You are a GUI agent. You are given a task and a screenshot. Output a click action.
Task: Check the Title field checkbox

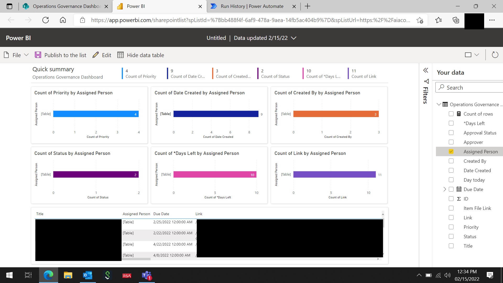tap(451, 246)
